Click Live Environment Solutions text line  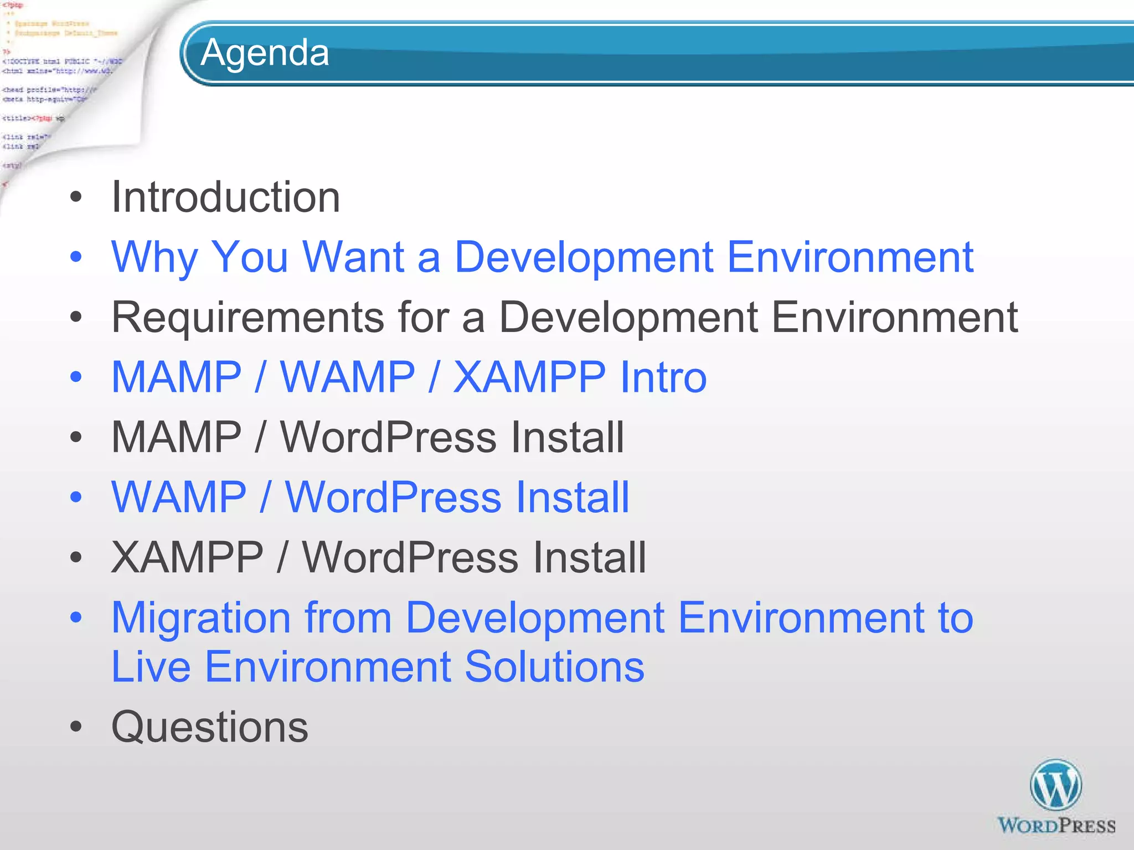click(x=378, y=667)
